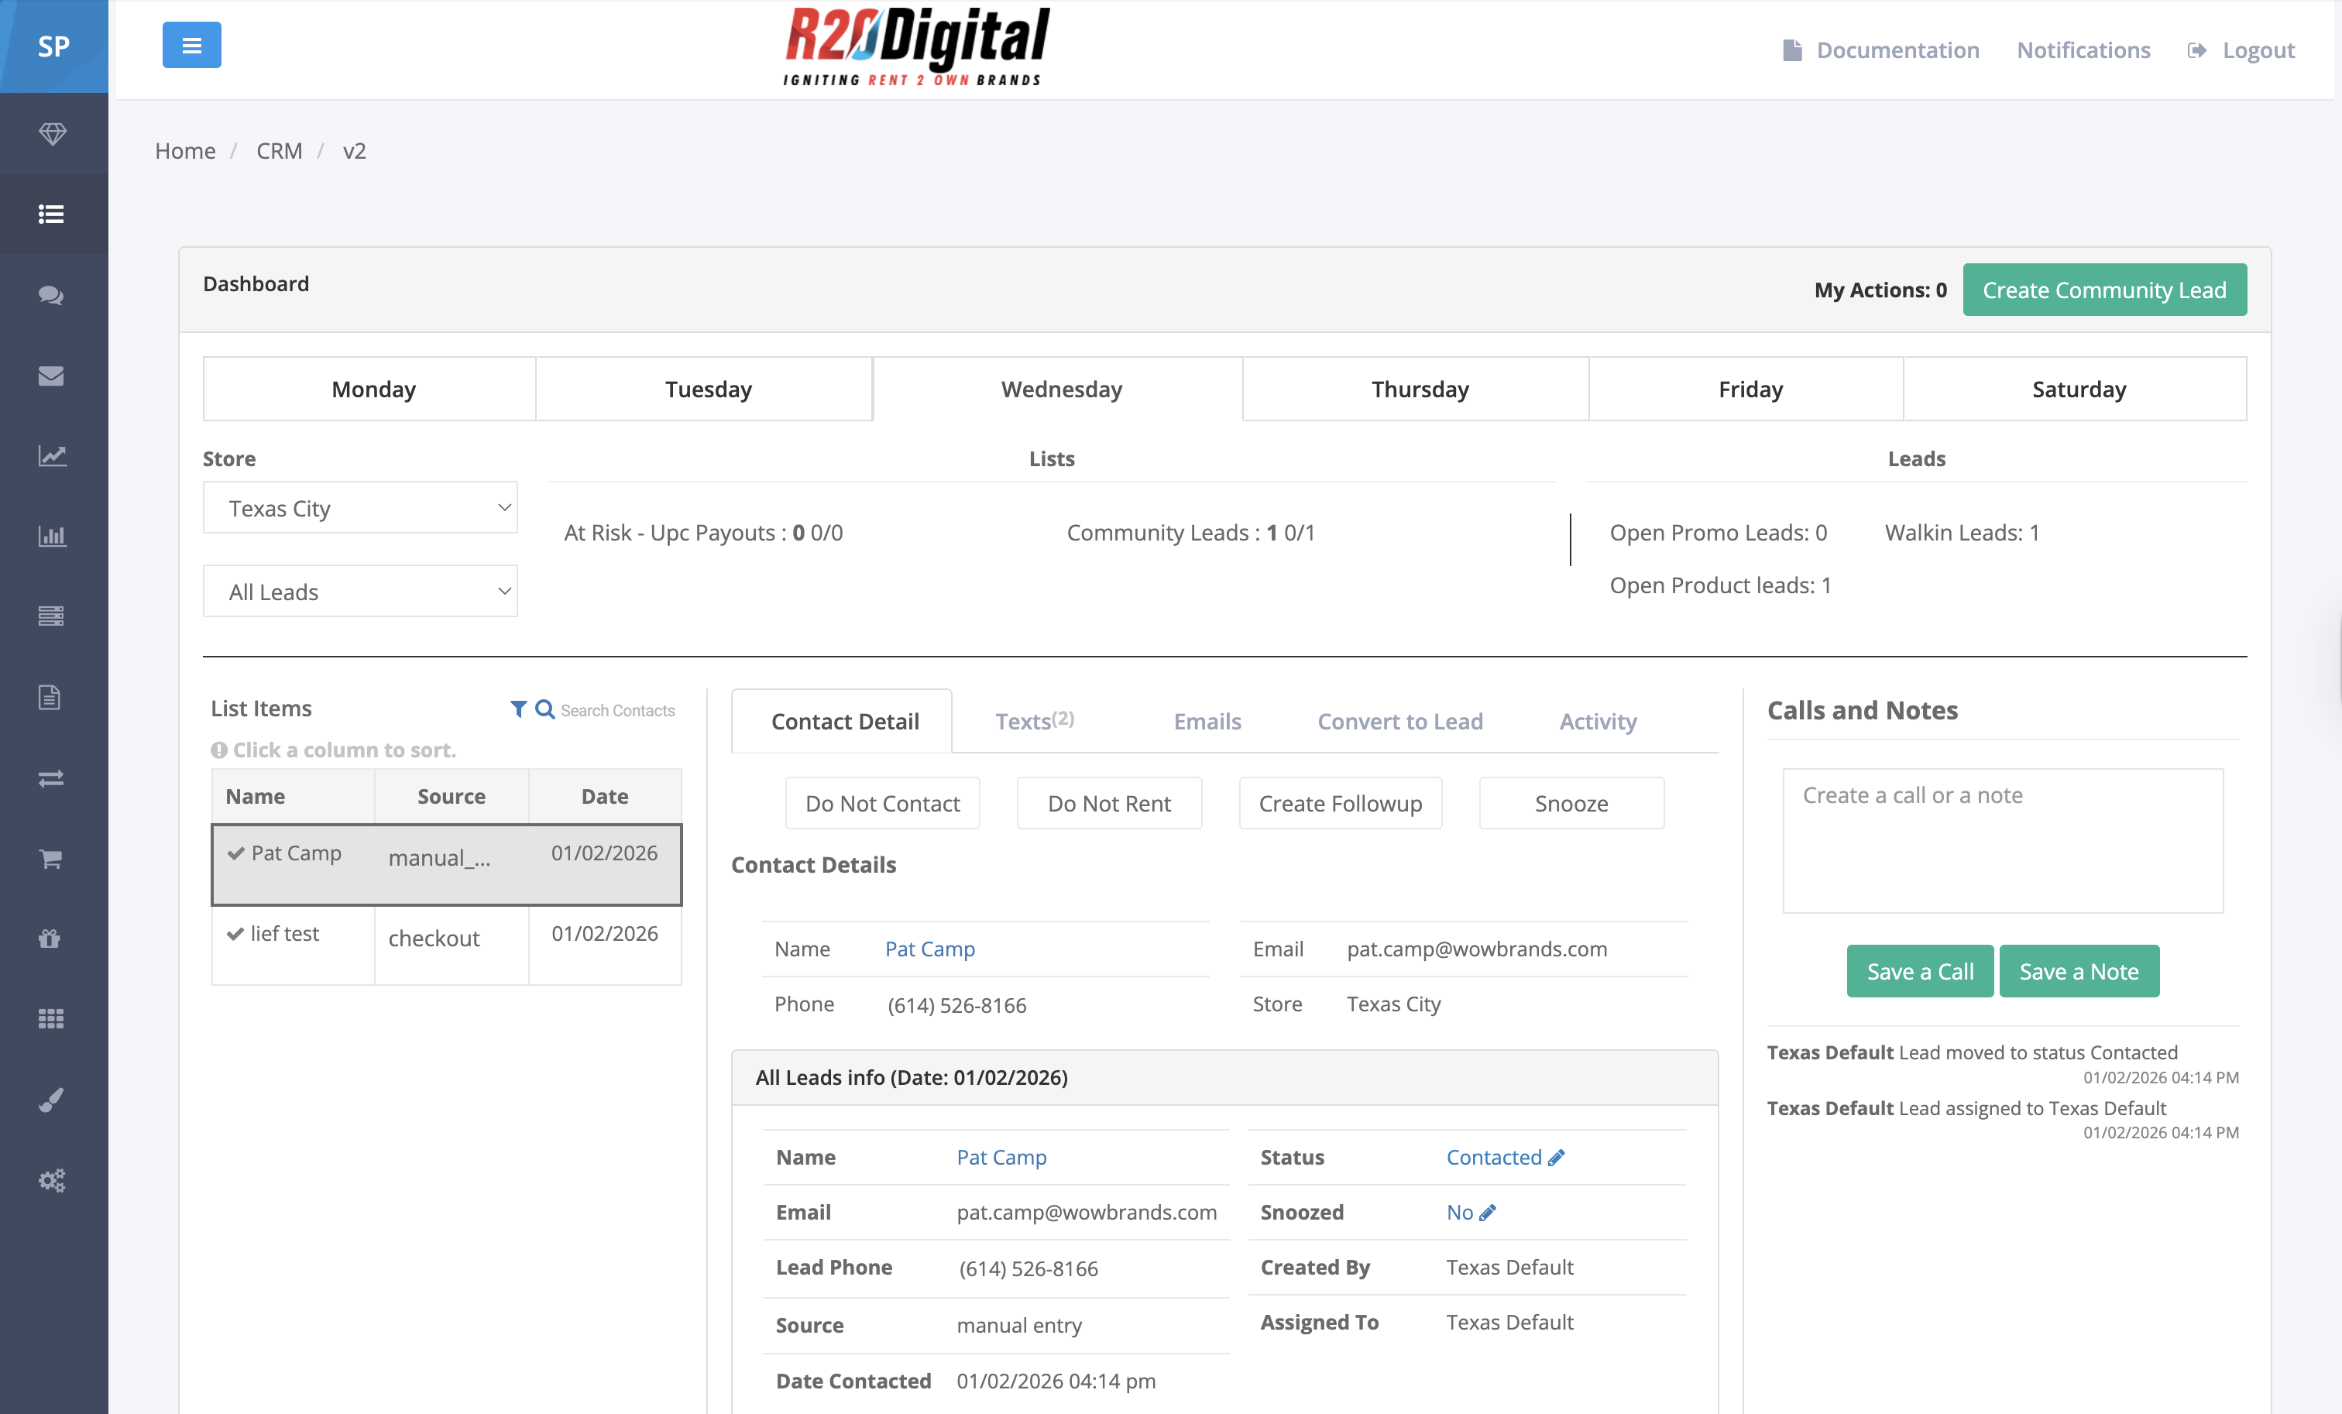Open the exchange arrows sidebar icon

51,778
